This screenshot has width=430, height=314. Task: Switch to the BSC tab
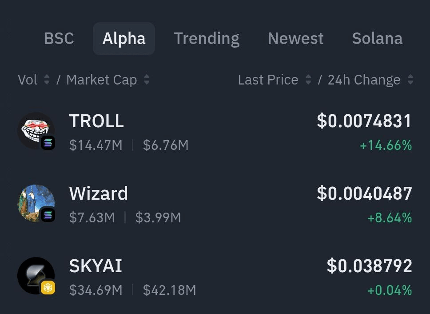[x=59, y=39]
